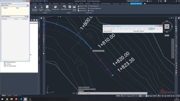
Task: Create a Surface Profile from Launch Pad
Action: pyautogui.click(x=82, y=6)
